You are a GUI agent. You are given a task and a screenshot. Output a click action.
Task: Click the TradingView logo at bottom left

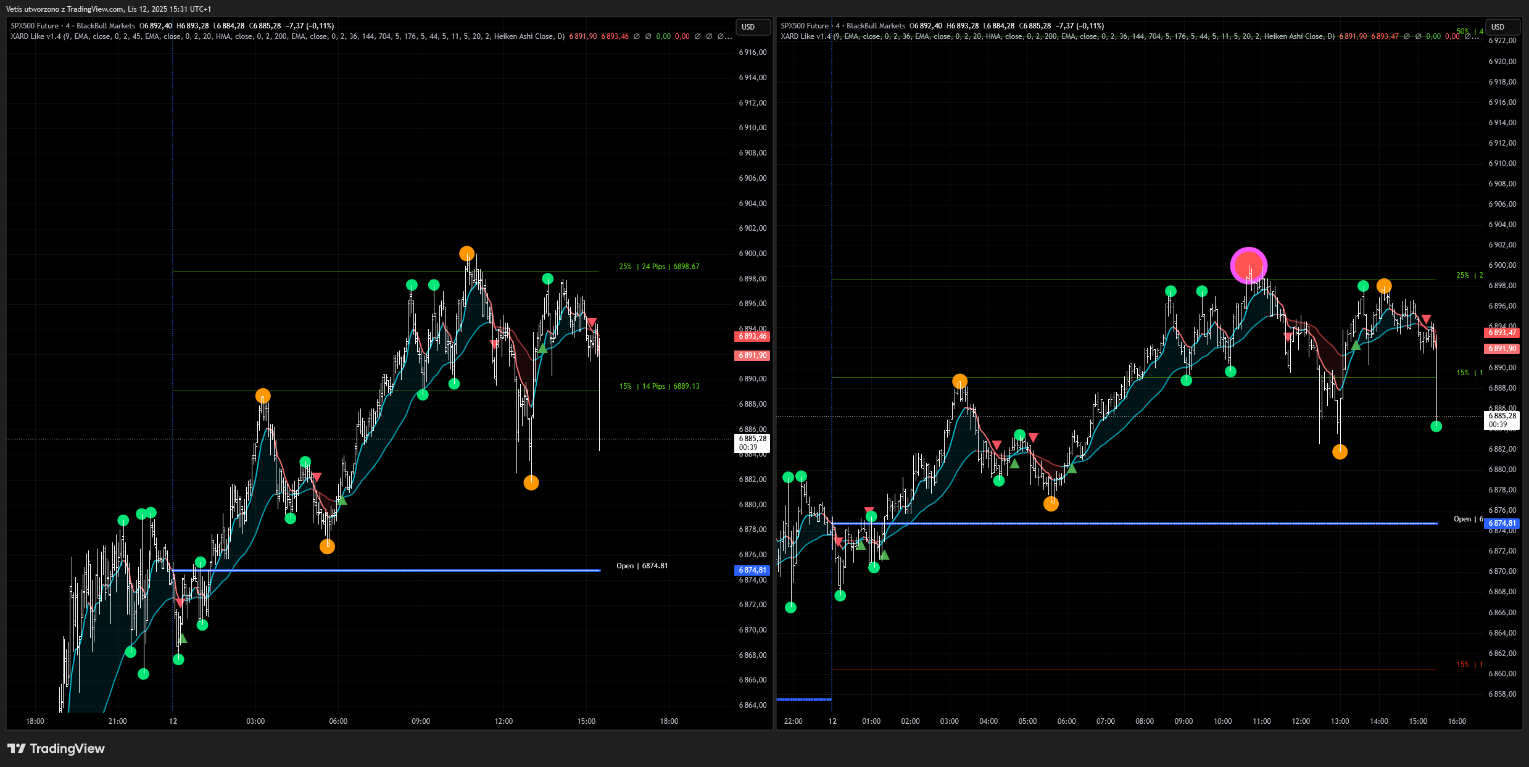point(56,748)
